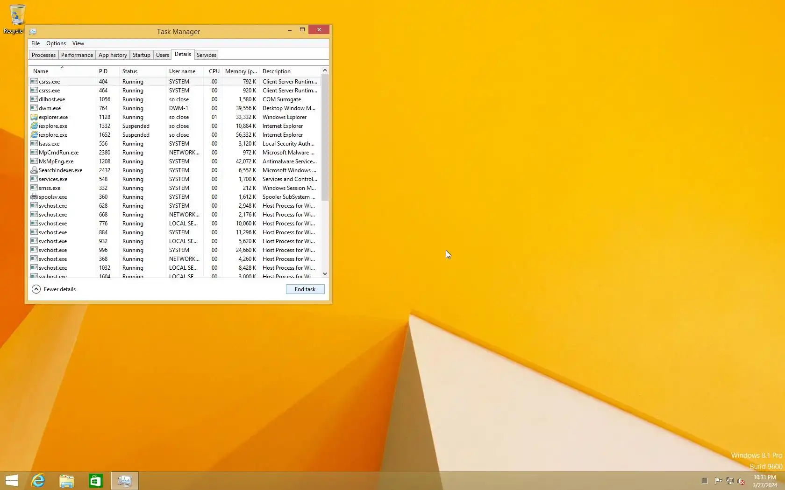Launch Internet Explorer from the taskbar

point(38,481)
